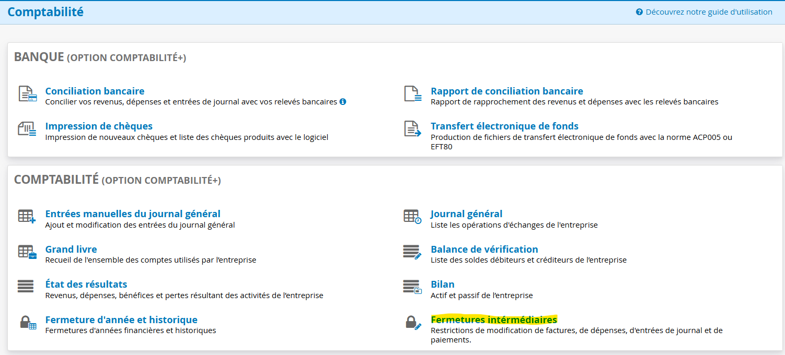785x355 pixels.
Task: Click the info icon after Conciliation bancaire description
Action: pyautogui.click(x=343, y=102)
